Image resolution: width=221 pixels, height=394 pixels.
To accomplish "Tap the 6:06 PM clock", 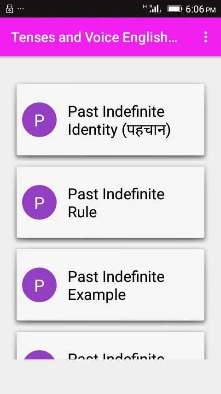I will 200,9.
